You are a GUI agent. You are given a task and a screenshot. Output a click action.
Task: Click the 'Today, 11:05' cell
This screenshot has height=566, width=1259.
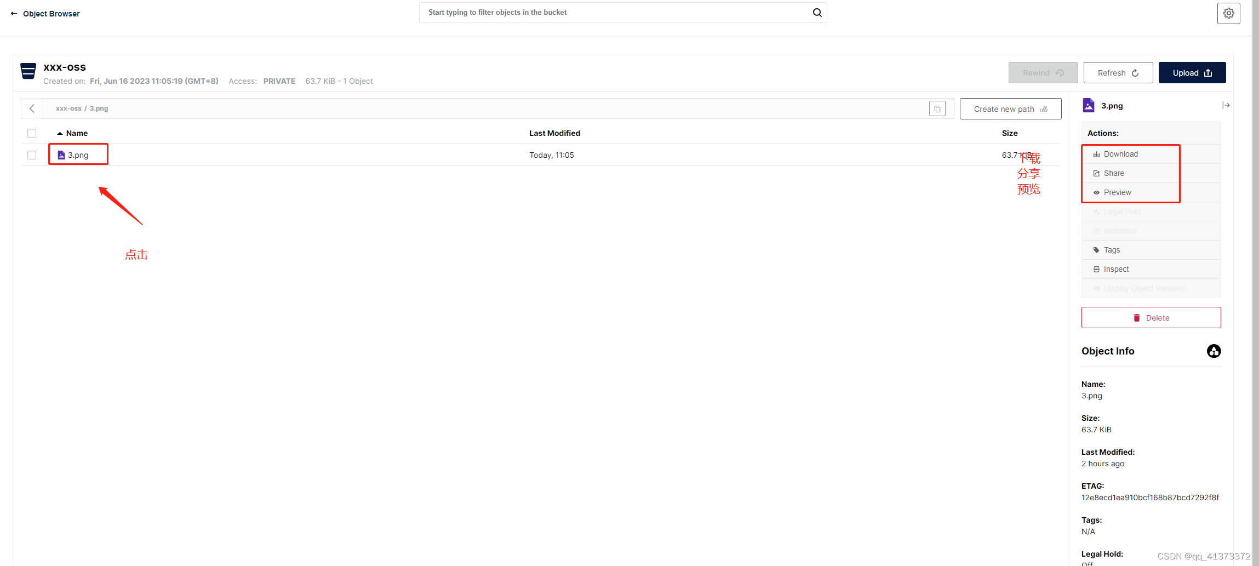click(552, 155)
